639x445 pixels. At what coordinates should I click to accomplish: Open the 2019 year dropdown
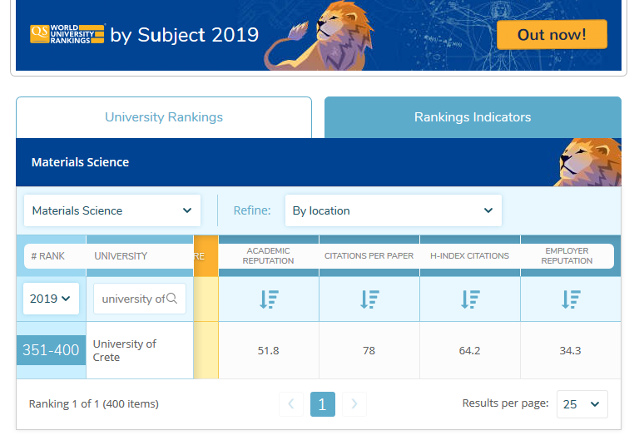(x=51, y=299)
